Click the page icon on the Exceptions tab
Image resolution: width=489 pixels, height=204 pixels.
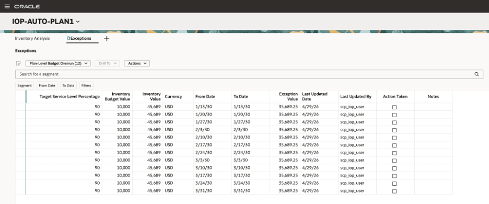coord(68,38)
